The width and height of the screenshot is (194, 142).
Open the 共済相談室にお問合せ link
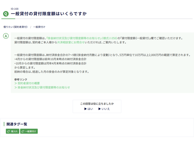pos(71,43)
